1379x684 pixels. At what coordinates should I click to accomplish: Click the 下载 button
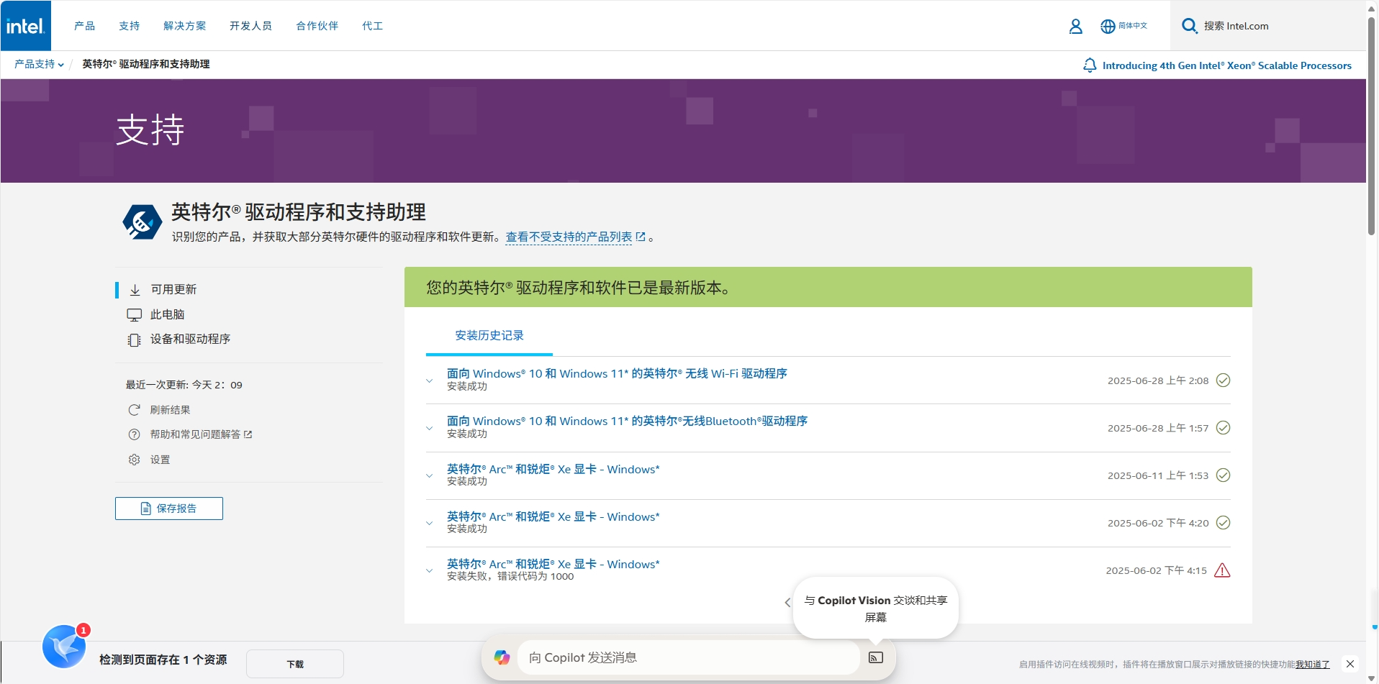tap(295, 664)
